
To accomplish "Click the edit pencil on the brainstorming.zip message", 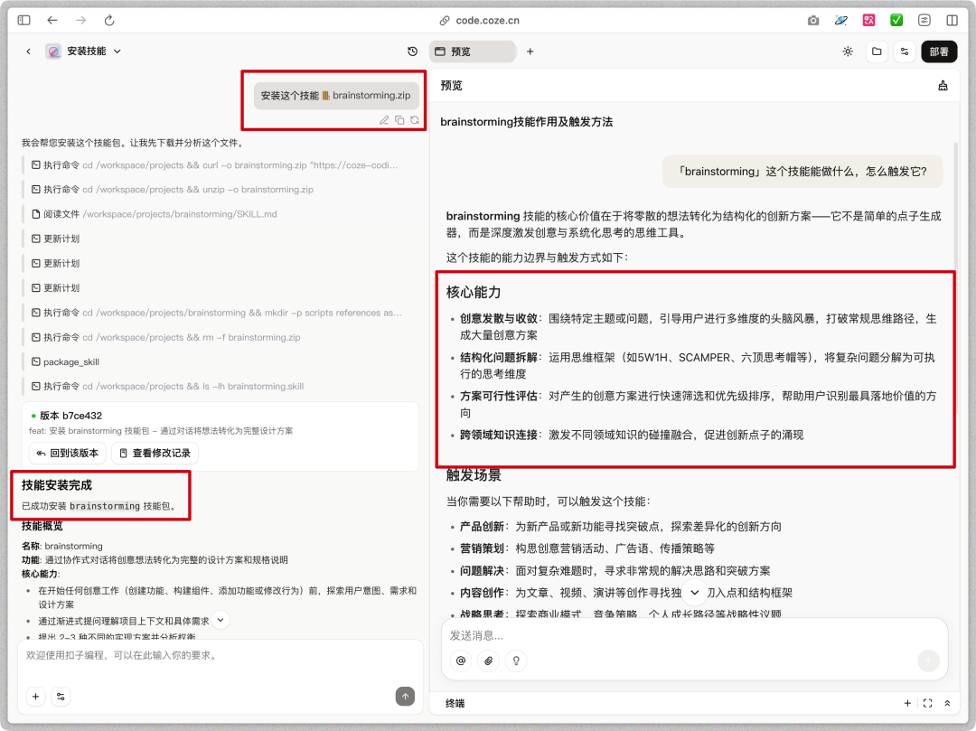I will tap(384, 119).
